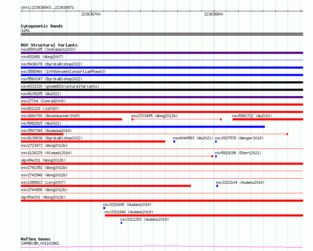The image size is (313, 251).
Task: Click the blue nsv3322253 marker square
Action: click(121, 223)
